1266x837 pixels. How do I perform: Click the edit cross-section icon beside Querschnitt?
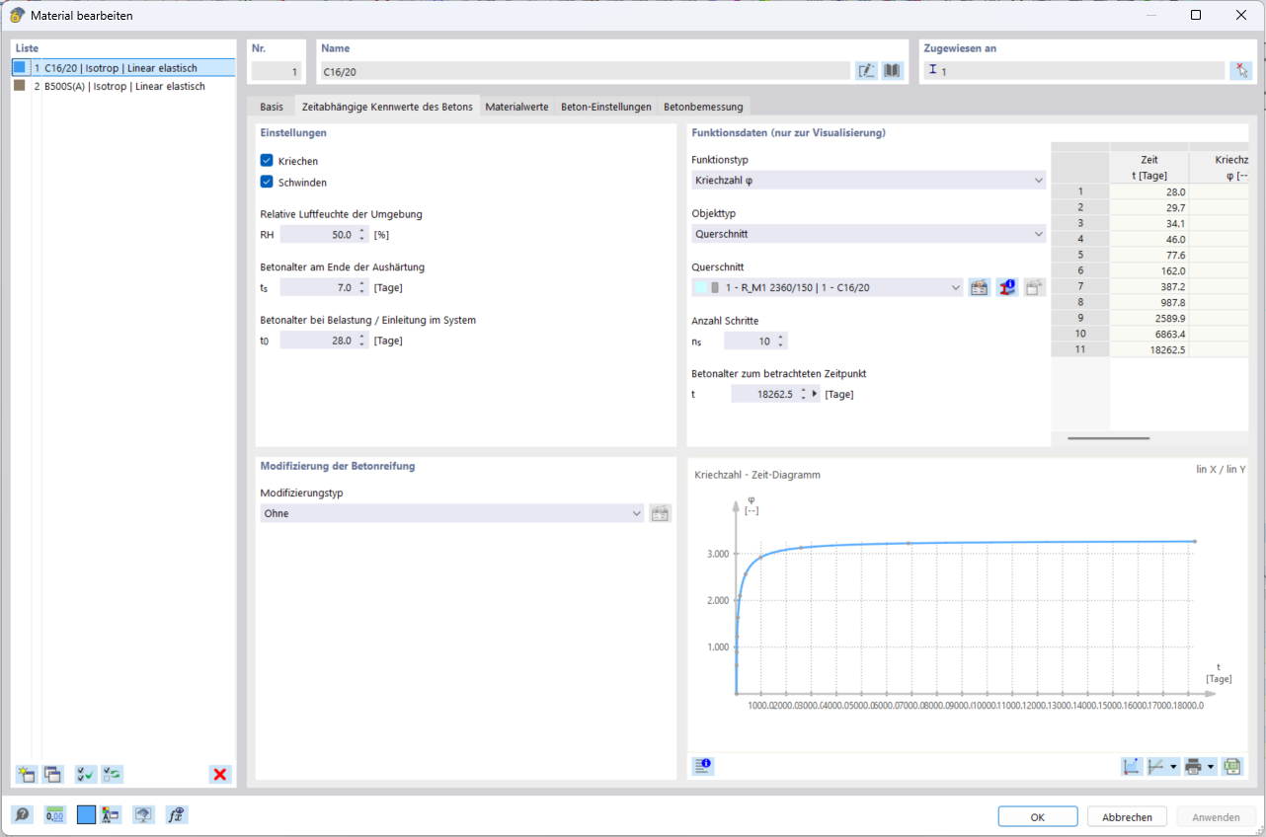(980, 288)
